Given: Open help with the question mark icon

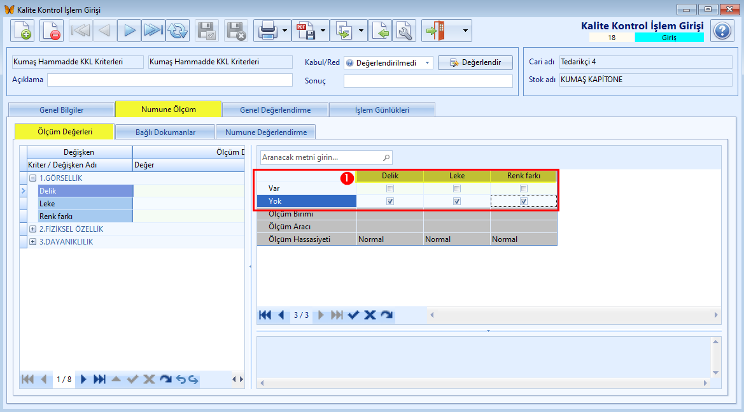Looking at the screenshot, I should coord(722,31).
